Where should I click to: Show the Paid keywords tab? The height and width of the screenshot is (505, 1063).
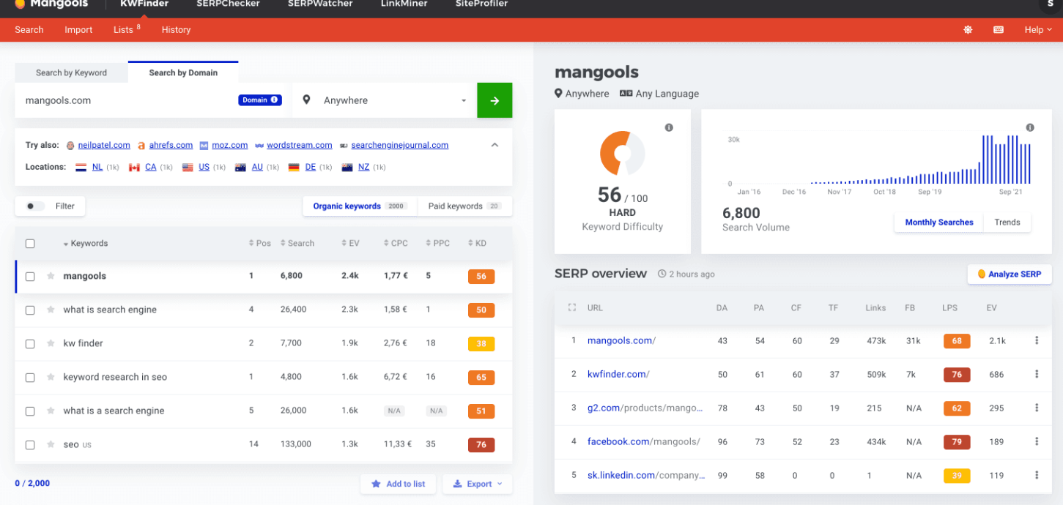click(x=464, y=206)
